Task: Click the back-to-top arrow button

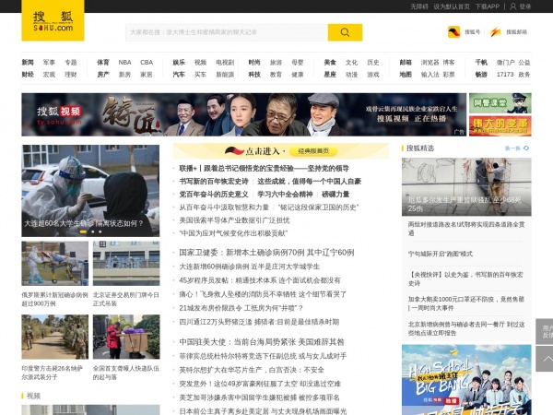Action: tap(545, 359)
